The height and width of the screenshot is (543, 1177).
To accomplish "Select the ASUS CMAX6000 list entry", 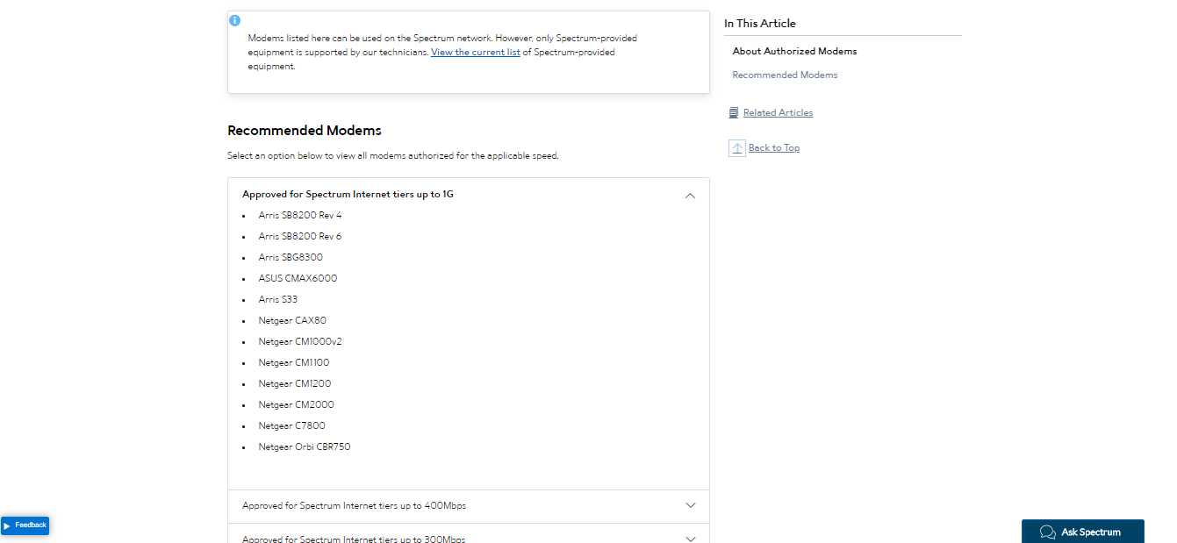I will pyautogui.click(x=298, y=278).
